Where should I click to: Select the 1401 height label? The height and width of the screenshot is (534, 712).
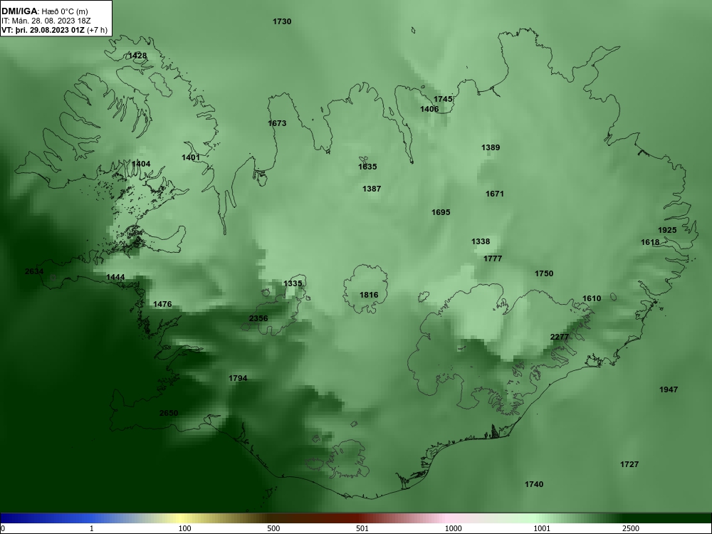191,157
